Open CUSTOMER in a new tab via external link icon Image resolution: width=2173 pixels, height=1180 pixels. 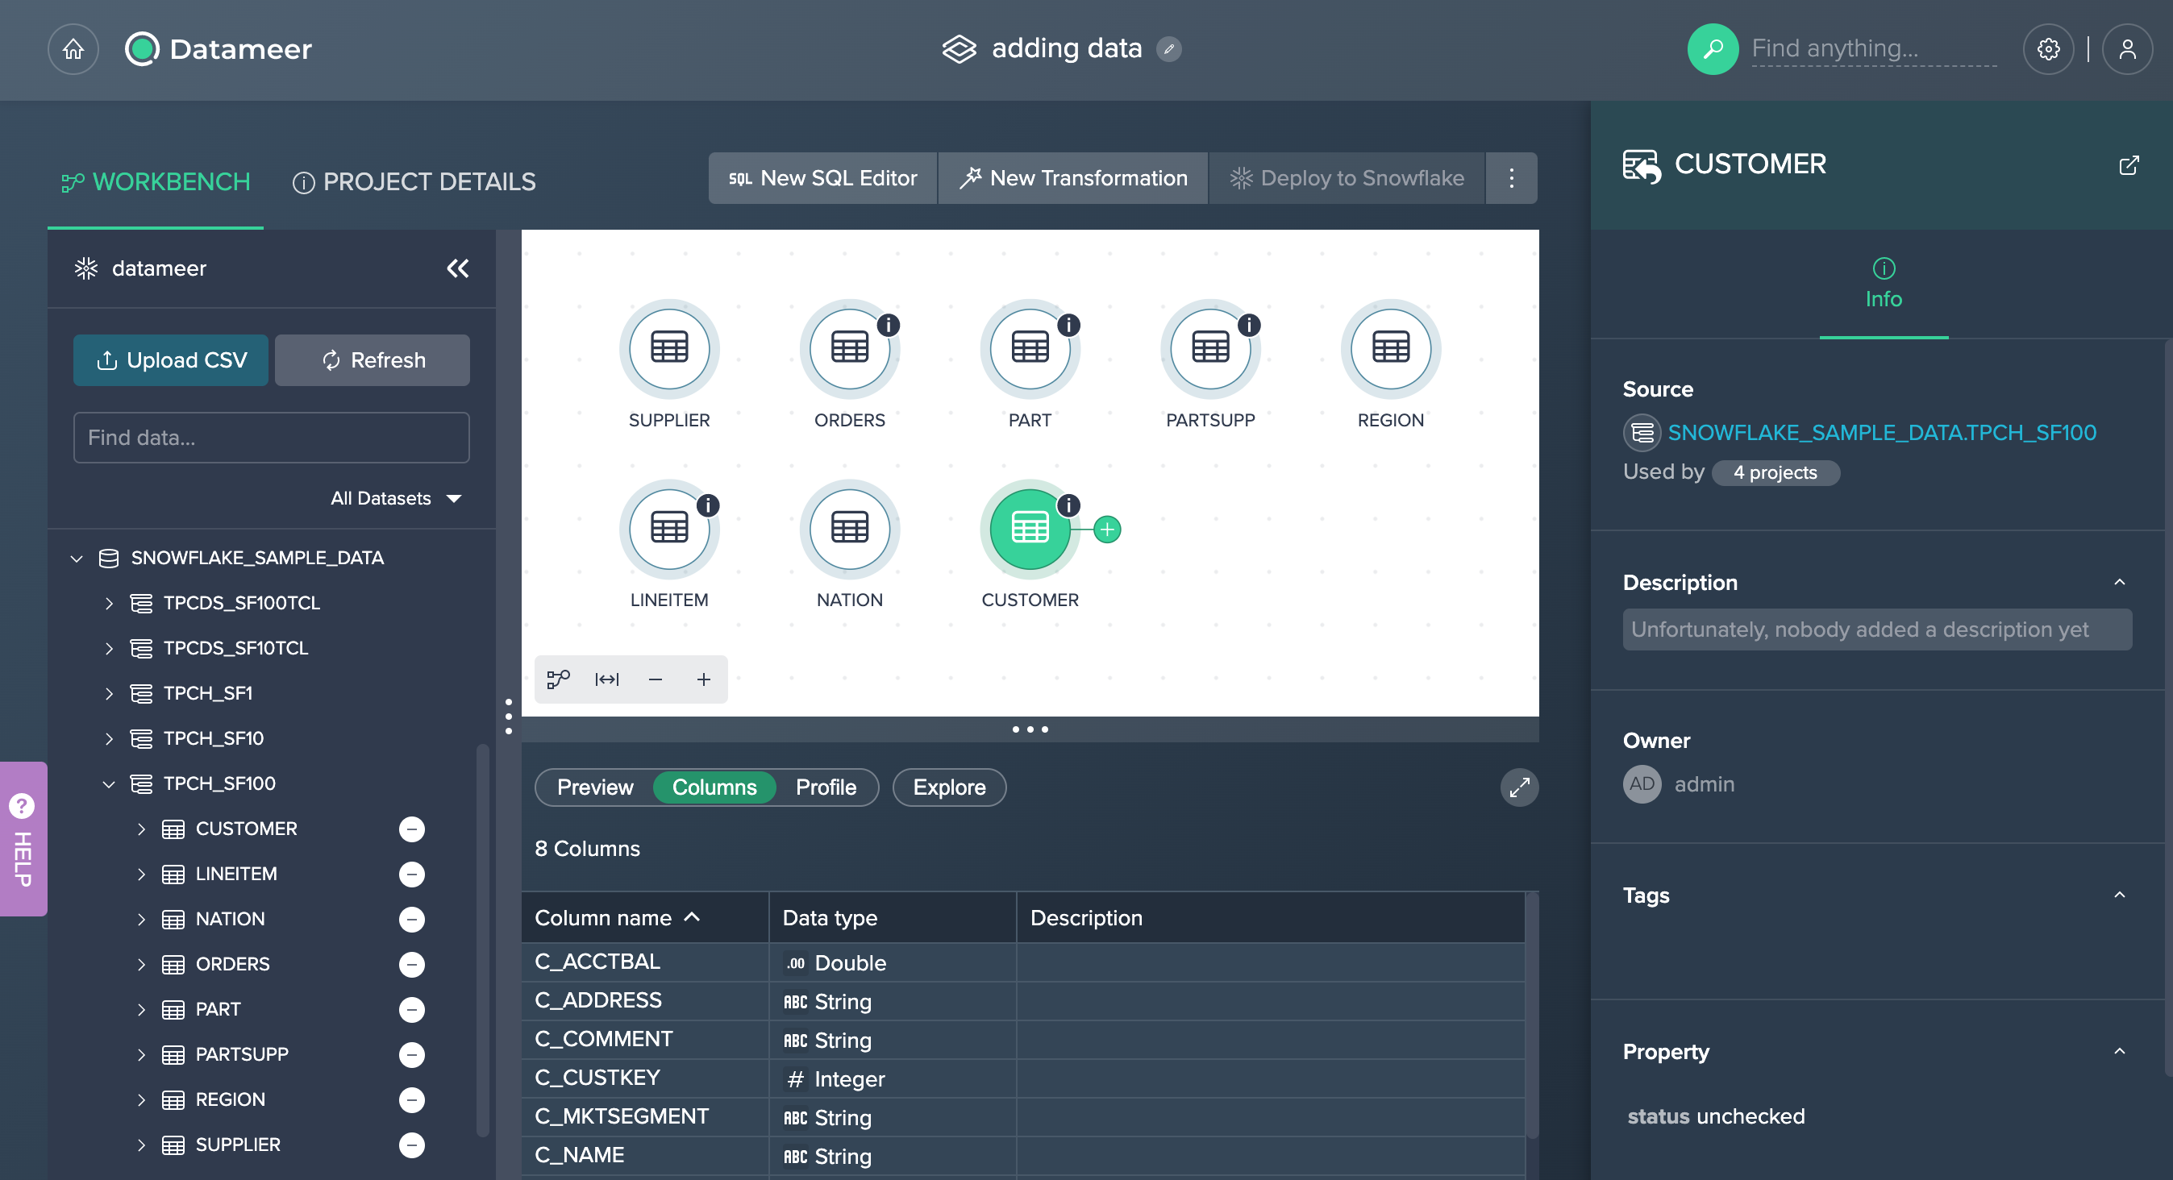pos(2129,165)
